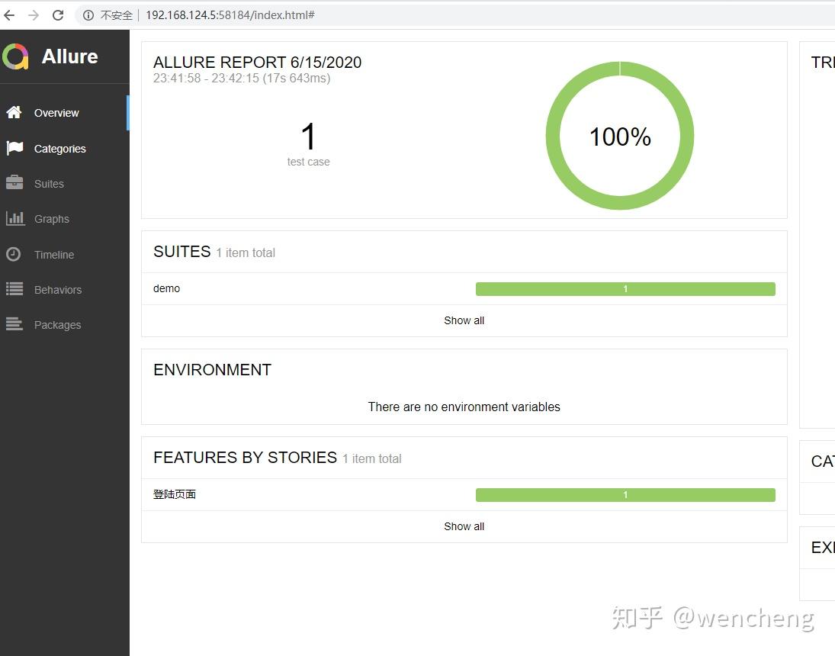Click '1 item total' beside Features by Stories

point(371,459)
